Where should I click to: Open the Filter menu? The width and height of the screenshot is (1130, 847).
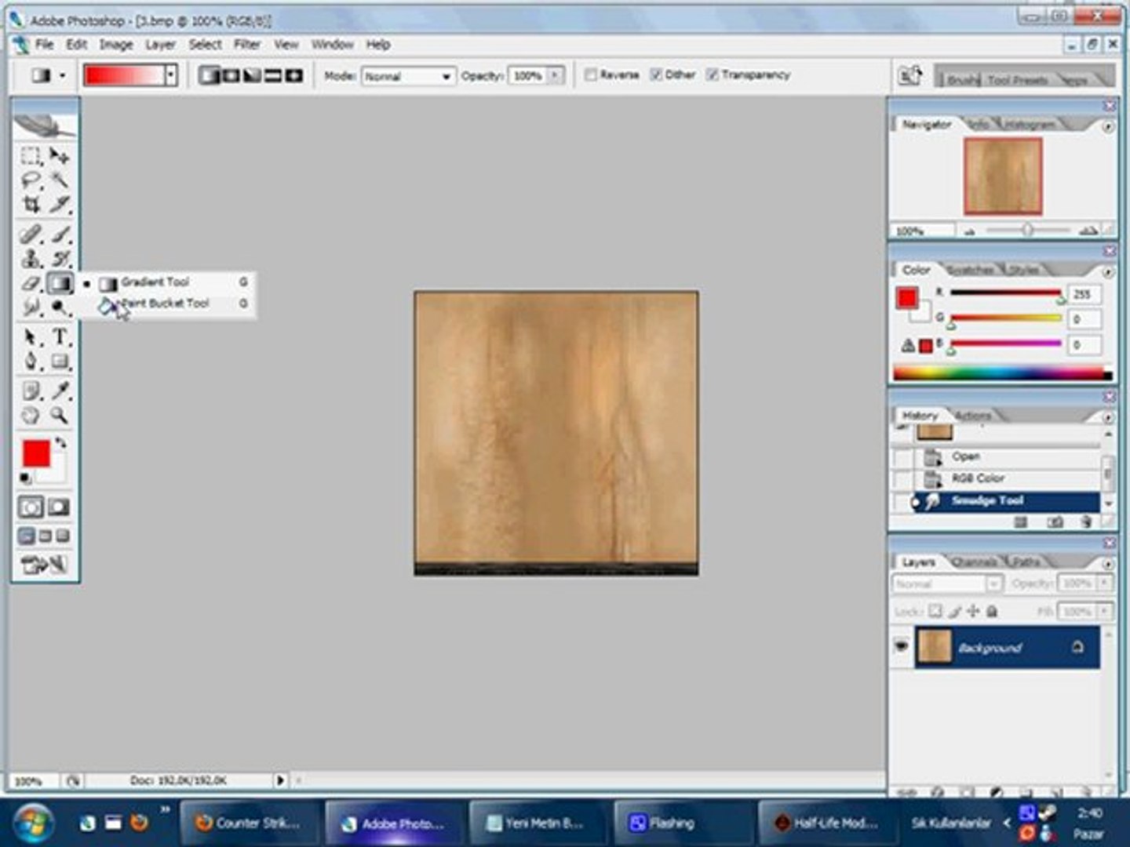point(247,45)
